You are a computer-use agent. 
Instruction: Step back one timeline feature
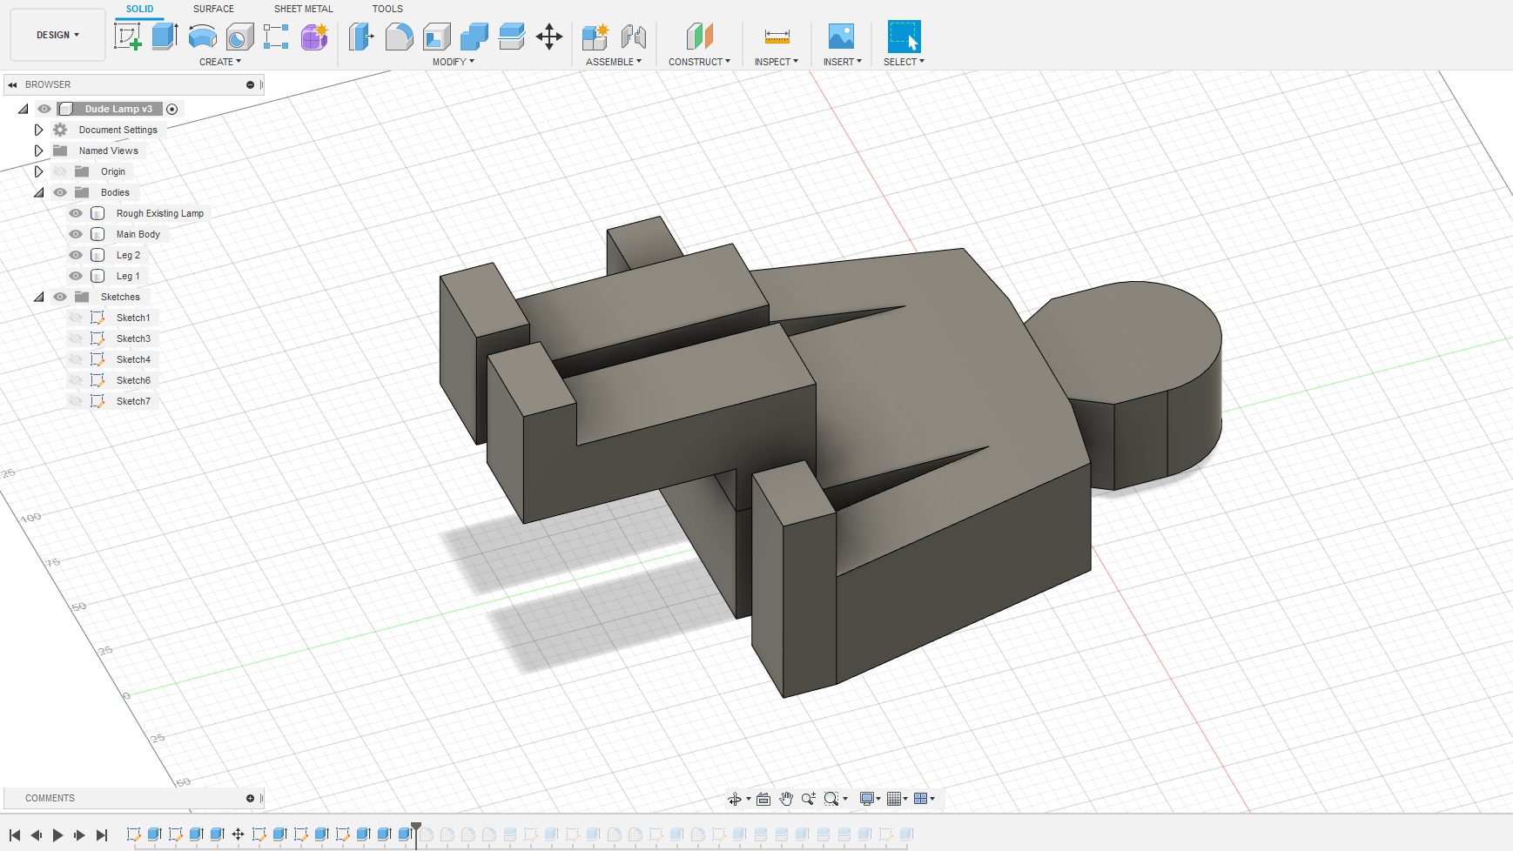pos(37,835)
